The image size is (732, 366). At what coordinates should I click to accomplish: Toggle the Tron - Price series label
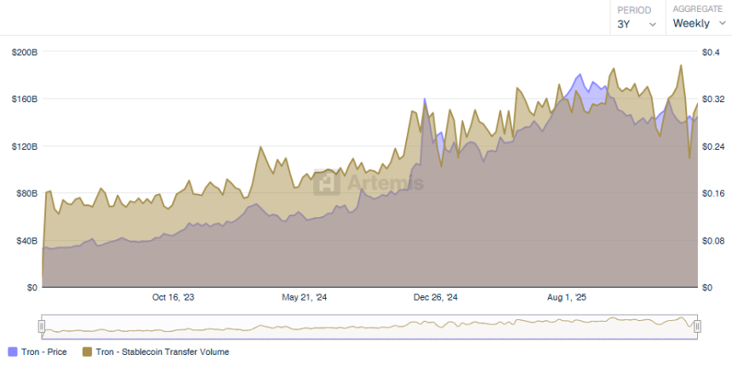(x=45, y=352)
